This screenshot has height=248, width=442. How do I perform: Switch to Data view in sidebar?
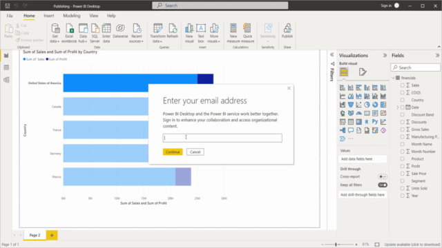(6, 68)
